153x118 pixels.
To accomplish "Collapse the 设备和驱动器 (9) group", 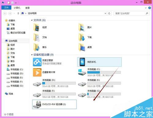I will (x=32, y=55).
